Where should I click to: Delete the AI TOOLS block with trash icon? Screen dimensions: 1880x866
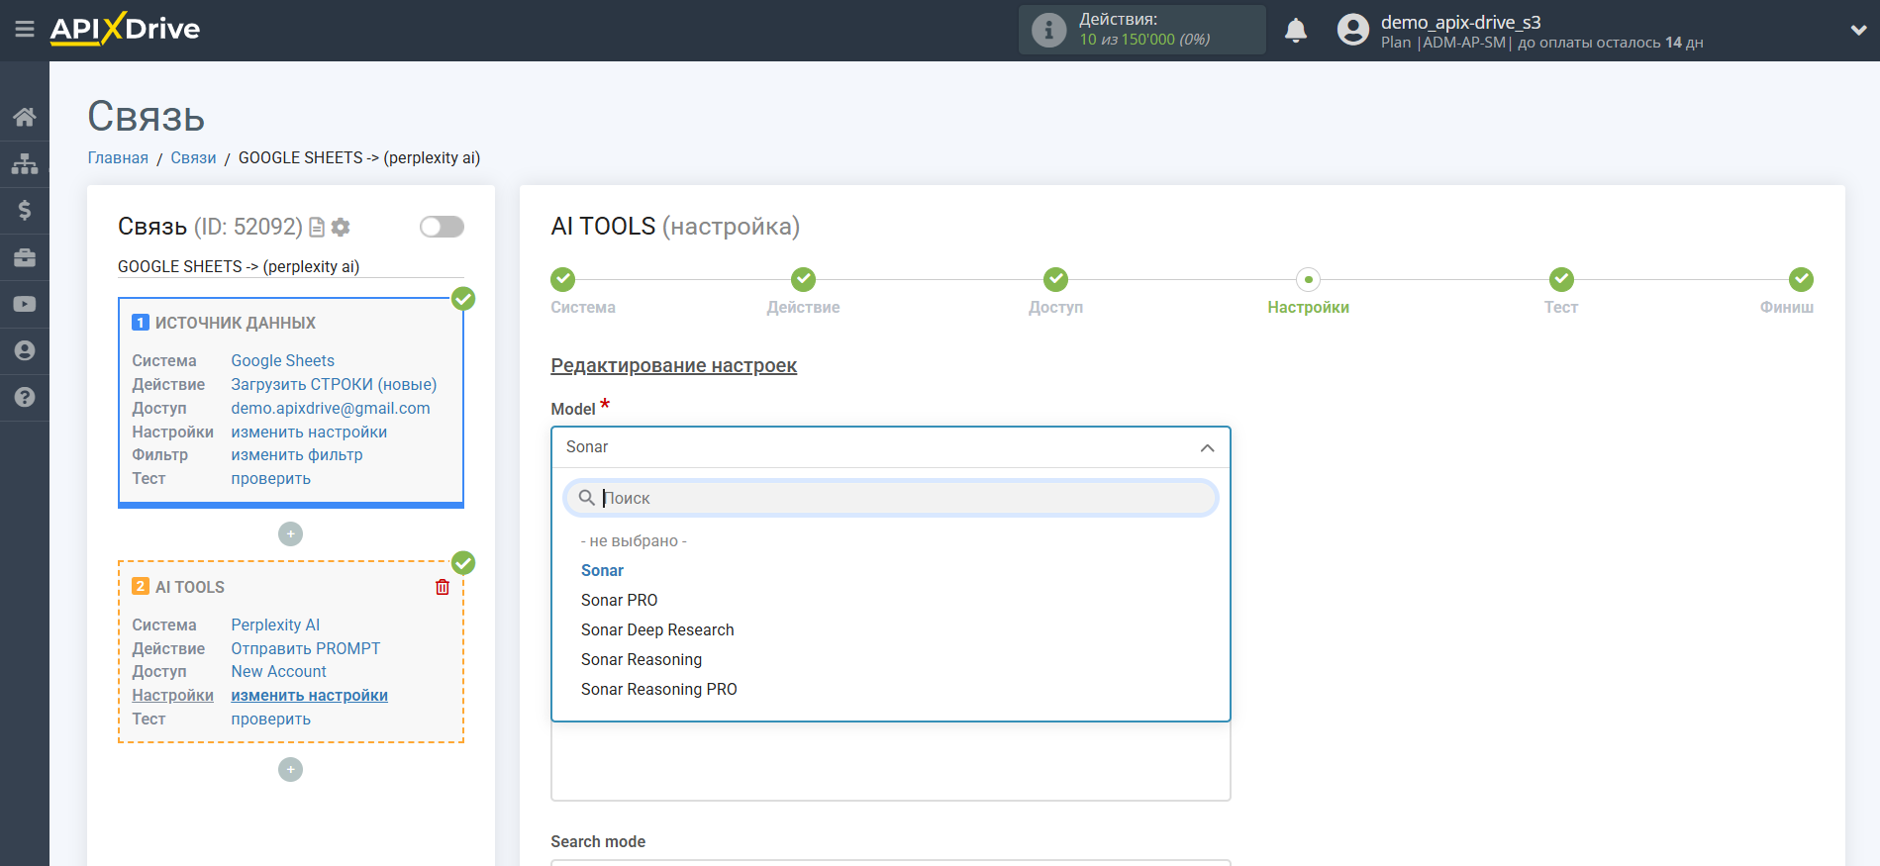click(443, 587)
